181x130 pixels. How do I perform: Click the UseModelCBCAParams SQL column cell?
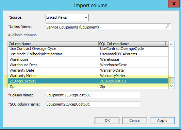(x=118, y=54)
